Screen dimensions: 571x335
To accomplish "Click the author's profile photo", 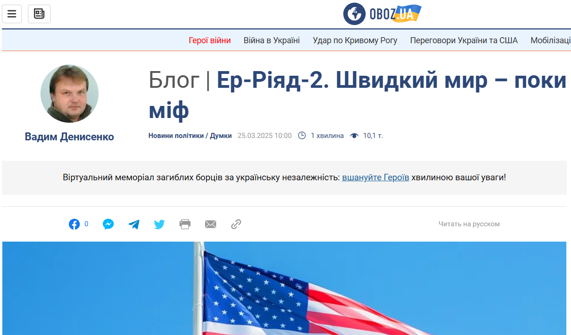I will click(x=69, y=93).
